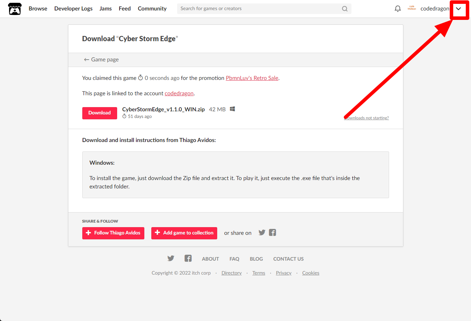Screen dimensions: 471x321
Task: Share on Facebook icon beside 'or share on'
Action: coord(273,233)
